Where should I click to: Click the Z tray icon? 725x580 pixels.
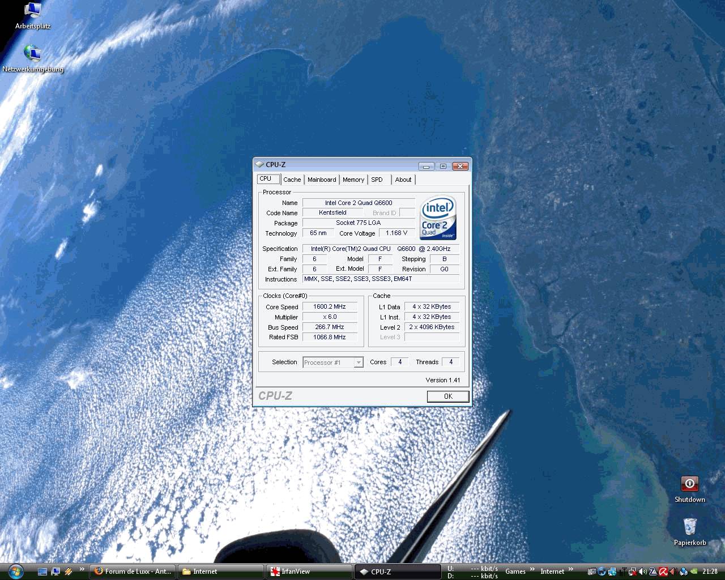(x=653, y=572)
